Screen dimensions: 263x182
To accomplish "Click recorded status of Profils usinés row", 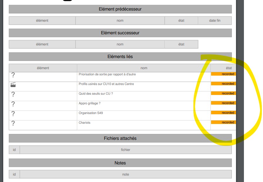I will 223,84.
